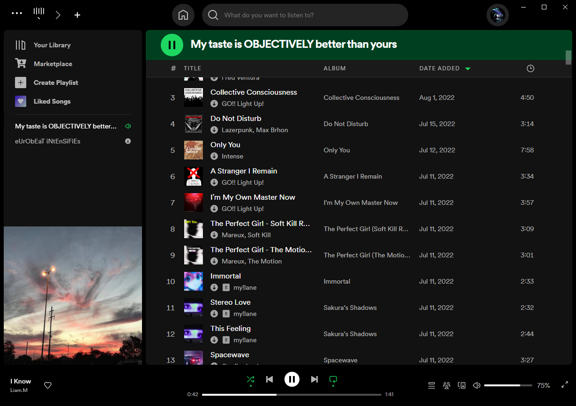Open the artist link Intense
This screenshot has height=406, width=576.
[232, 156]
